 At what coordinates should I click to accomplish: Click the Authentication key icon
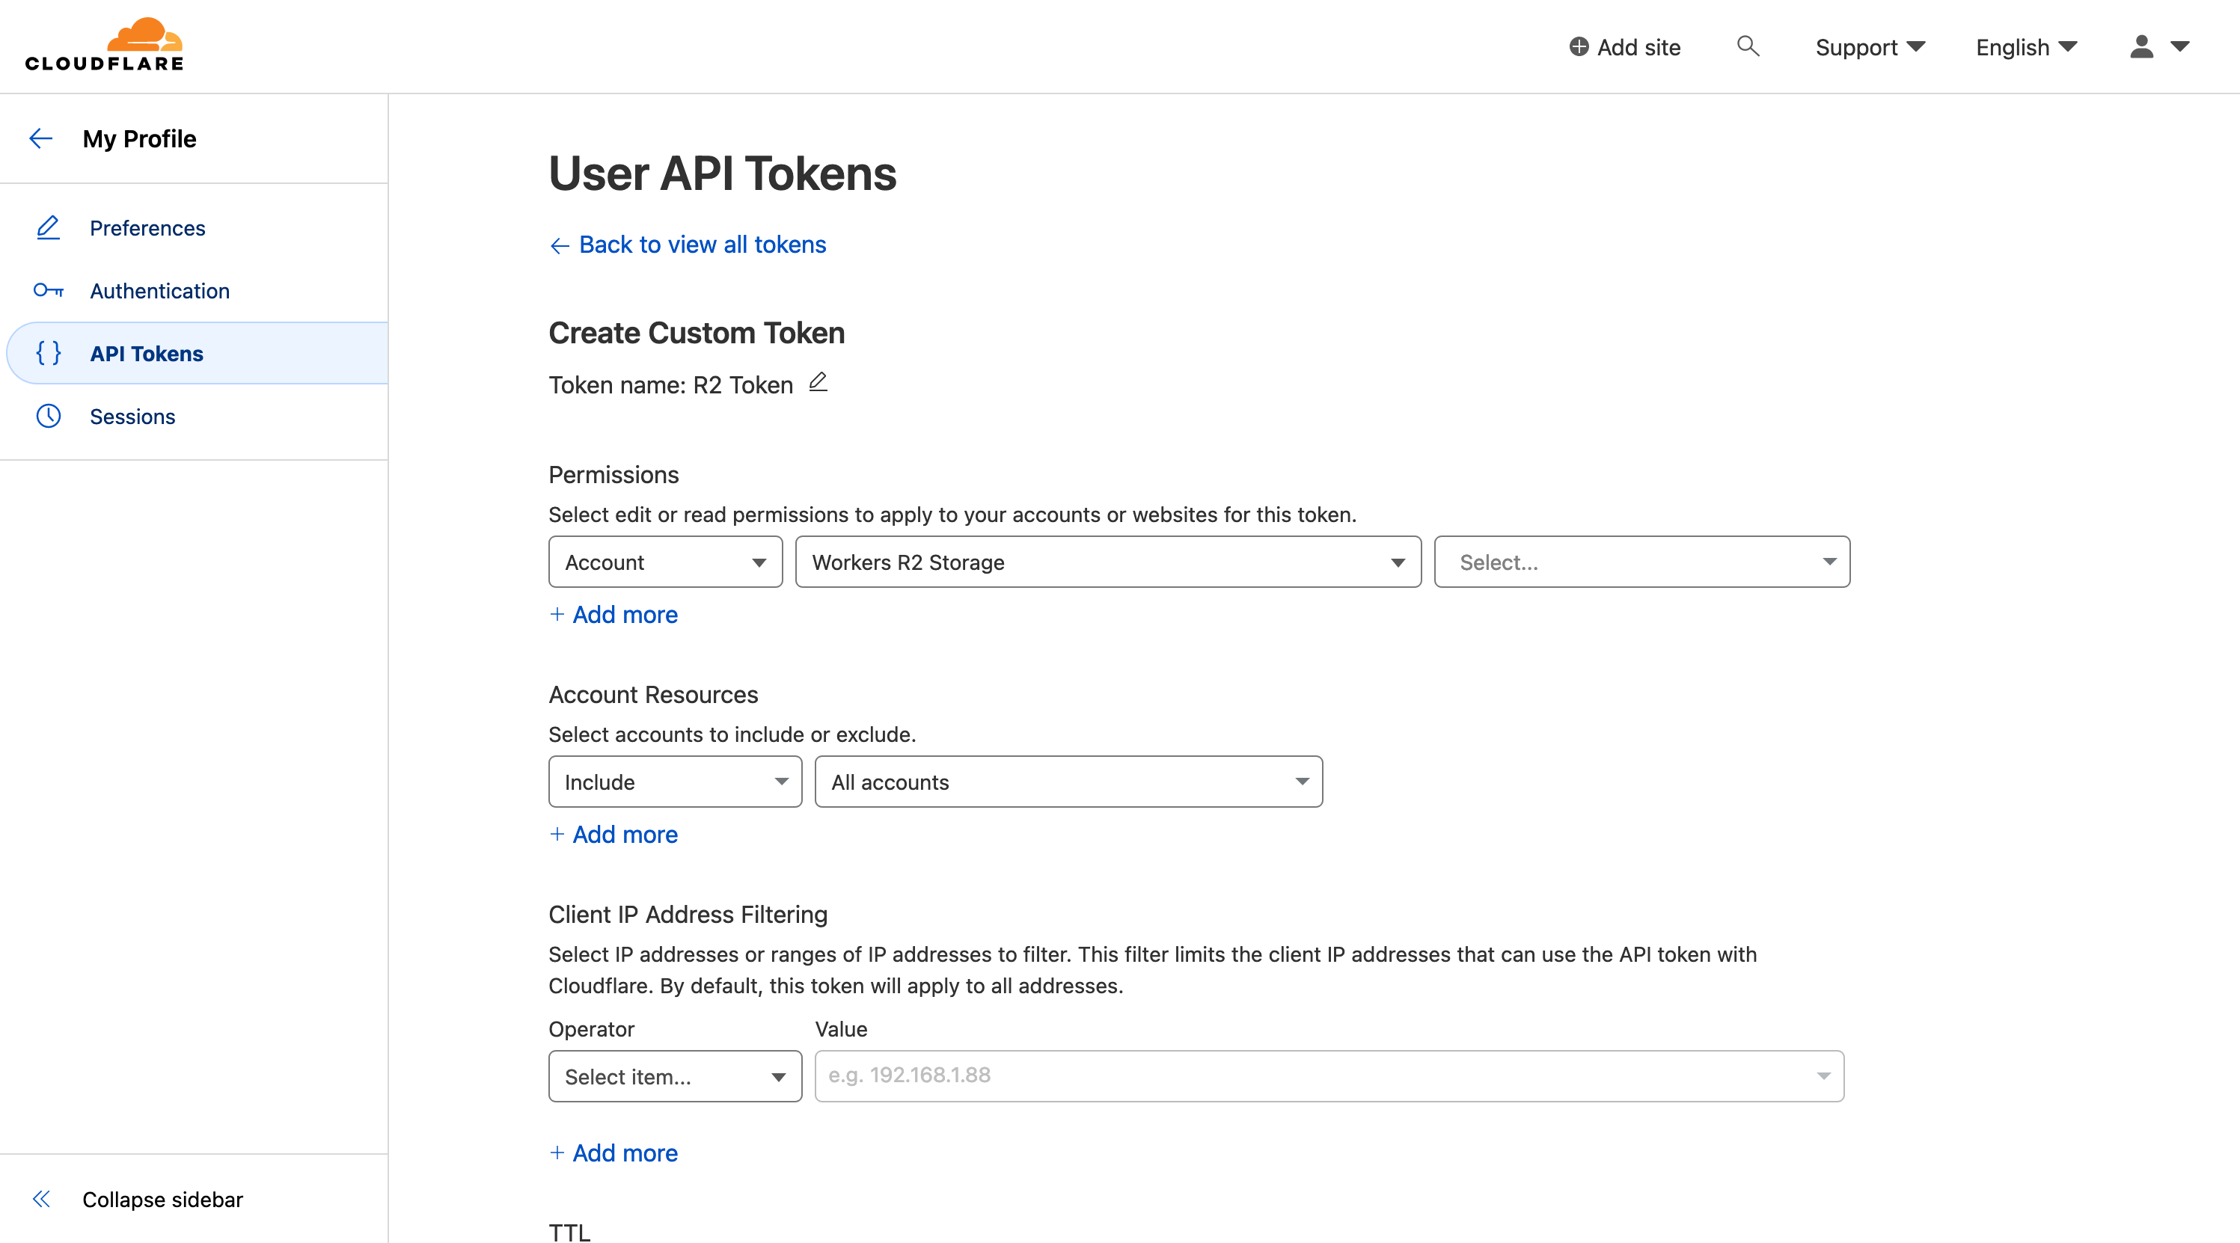coord(49,290)
